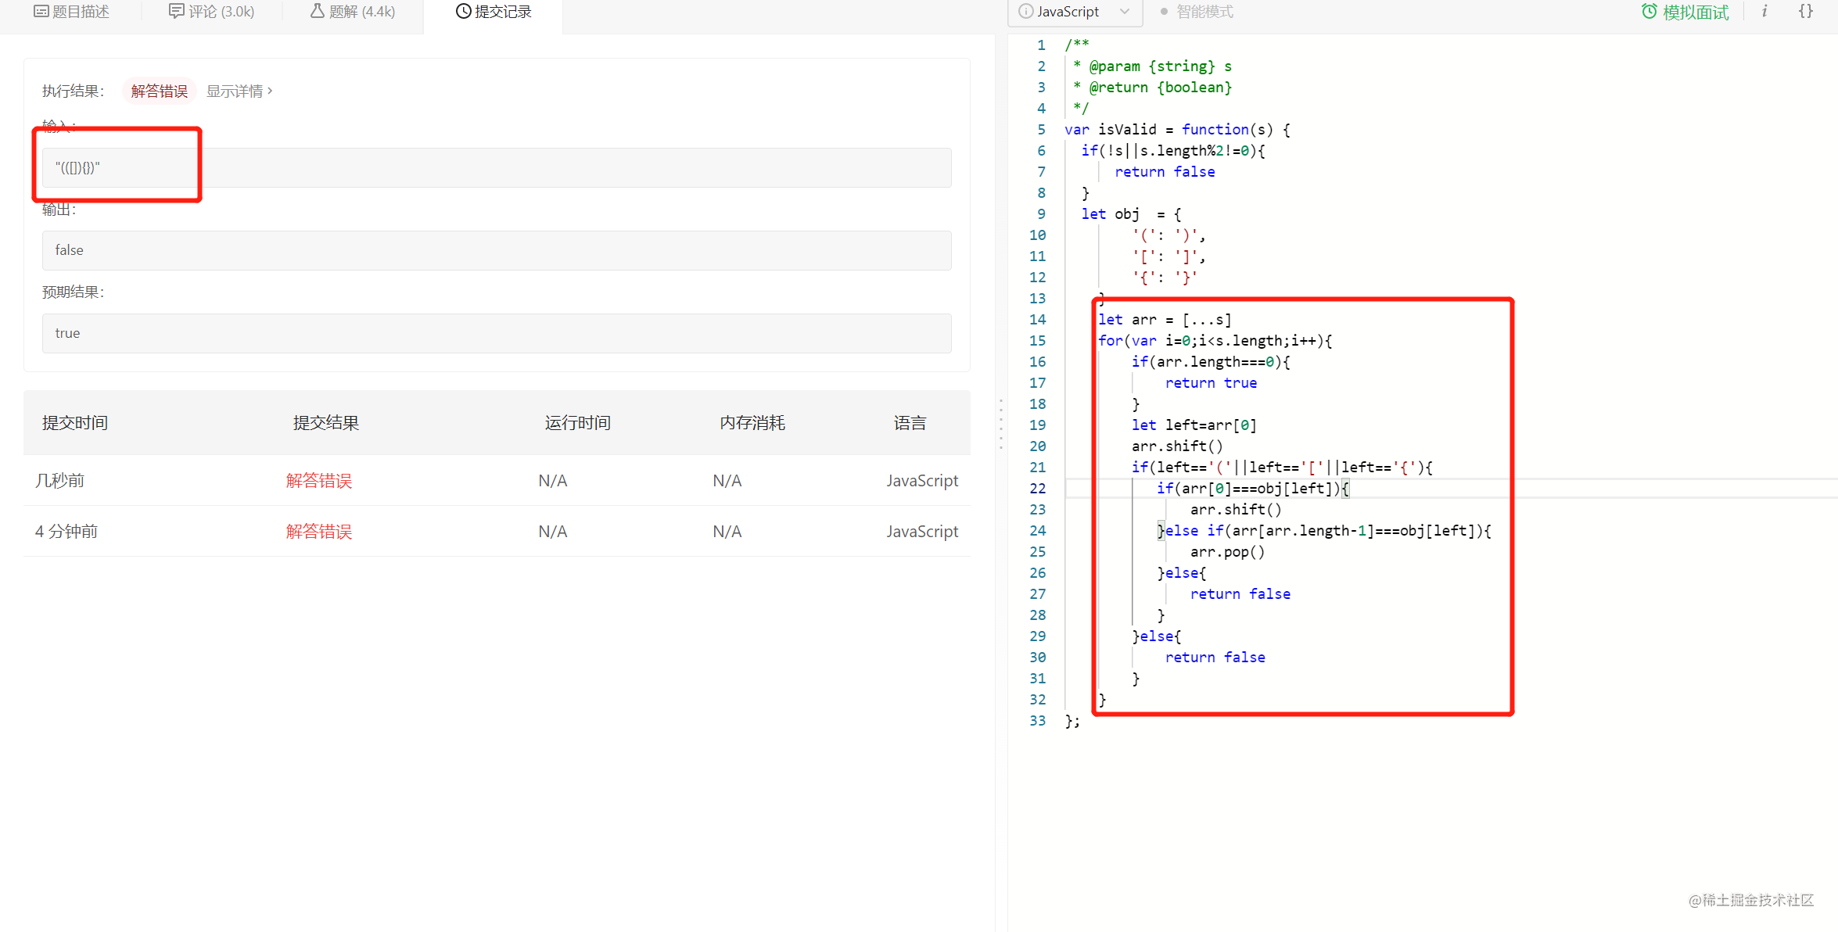Screen dimensions: 1838x932
Task: Click the alarm clock icon
Action: (x=1649, y=12)
